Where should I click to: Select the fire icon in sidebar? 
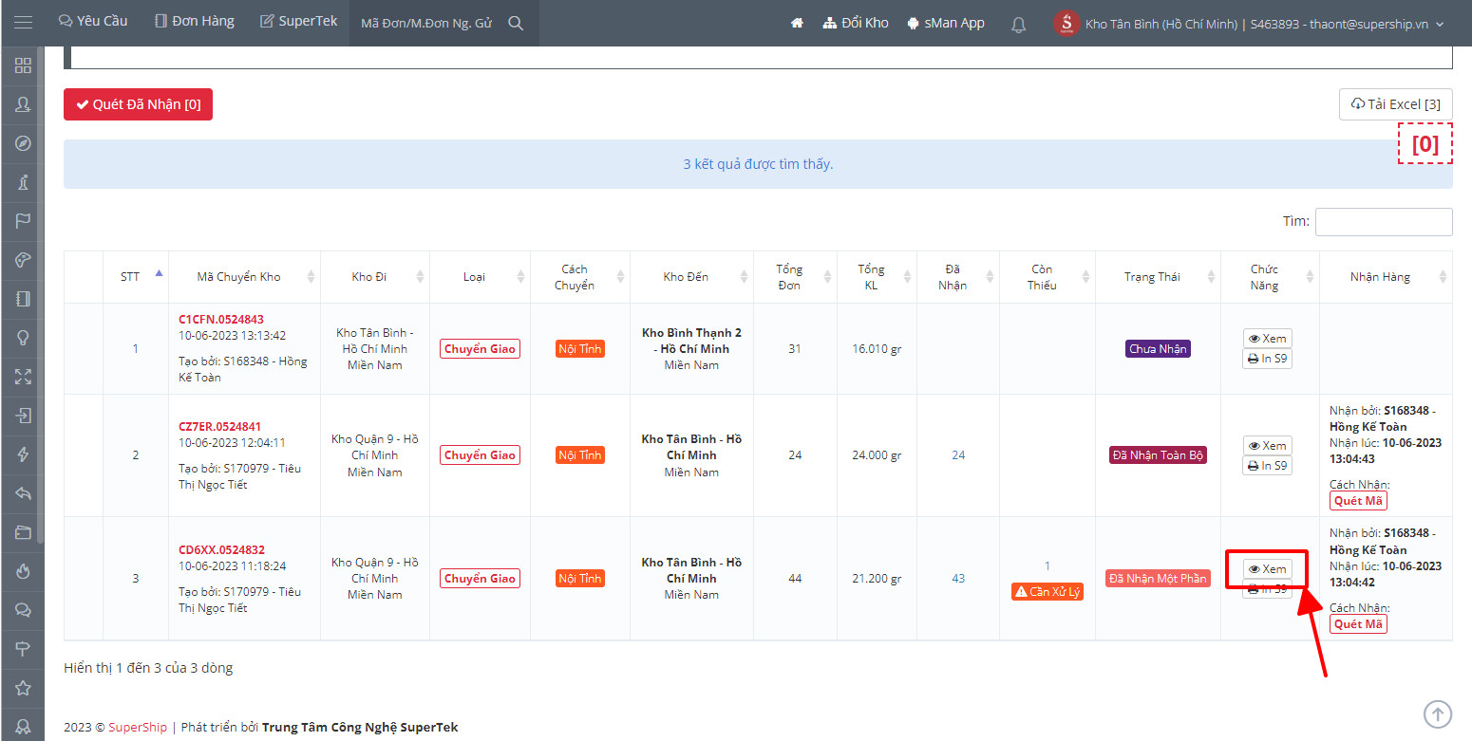(x=23, y=571)
